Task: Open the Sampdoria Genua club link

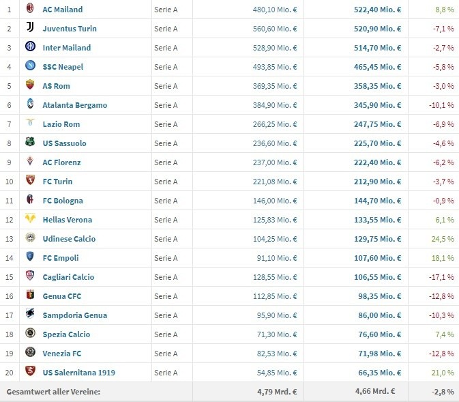Action: (74, 315)
